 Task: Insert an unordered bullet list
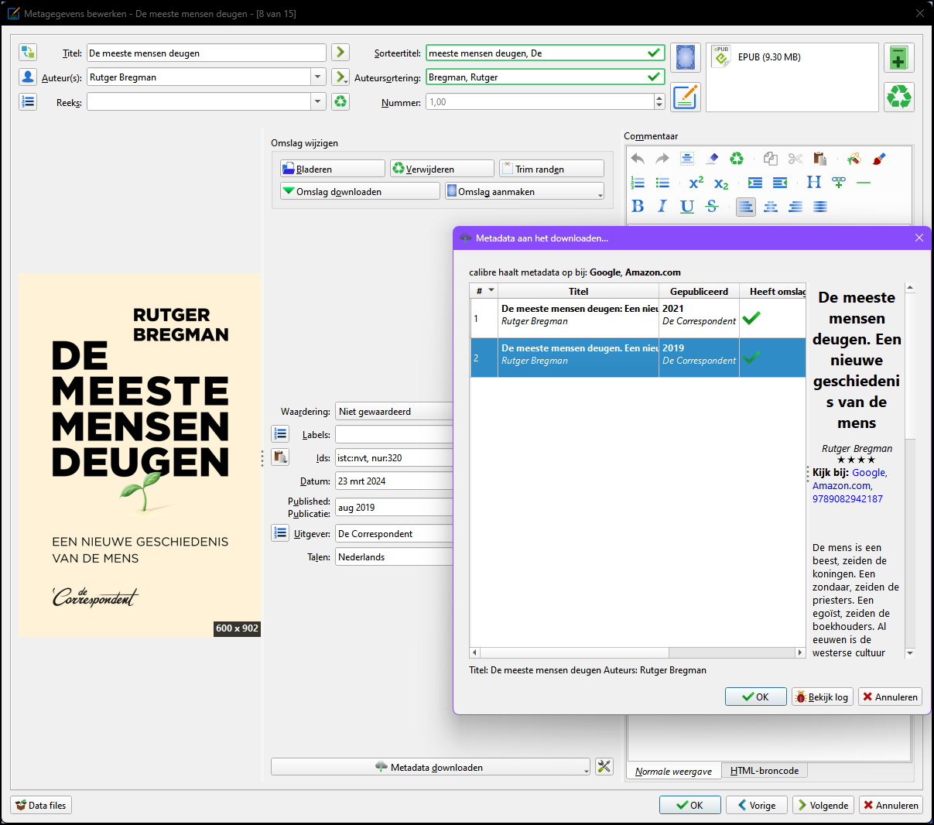[662, 183]
